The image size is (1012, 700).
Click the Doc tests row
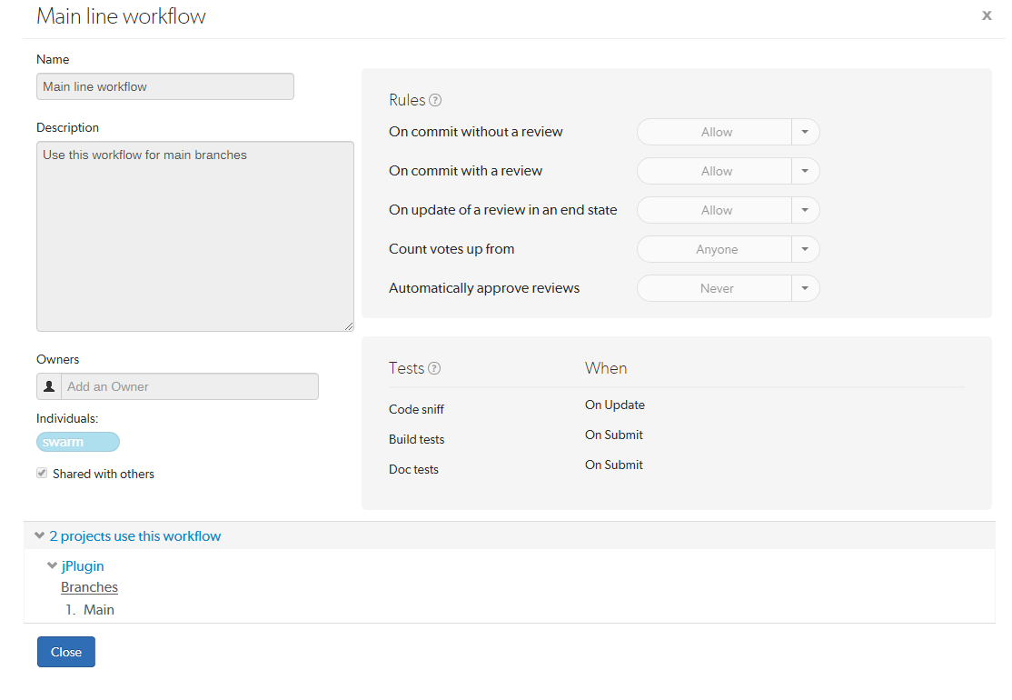coord(413,469)
